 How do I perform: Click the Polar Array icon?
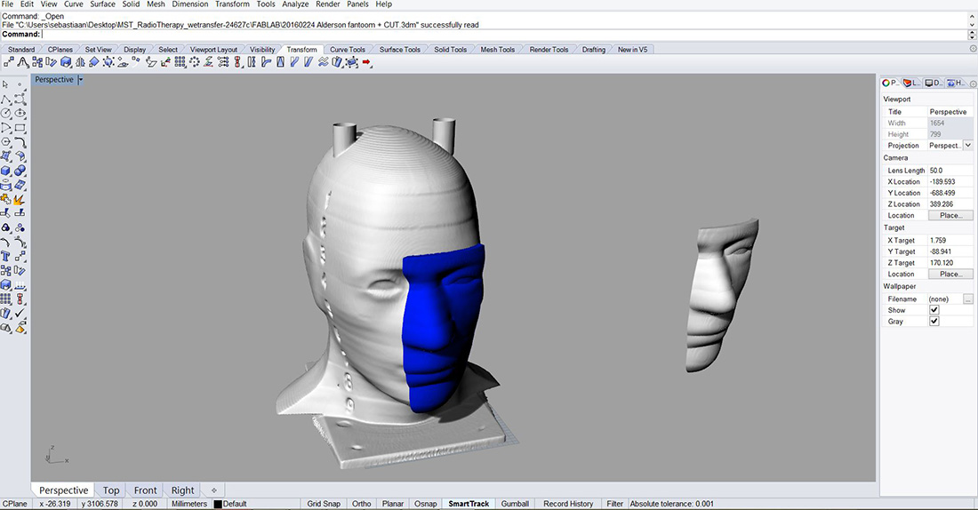click(195, 62)
